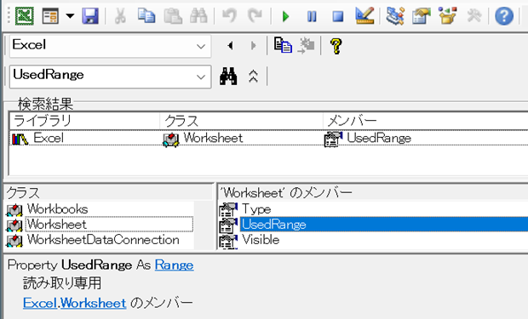Select Excel library cell in search results
Viewport: 528px width, 319px height.
point(49,139)
